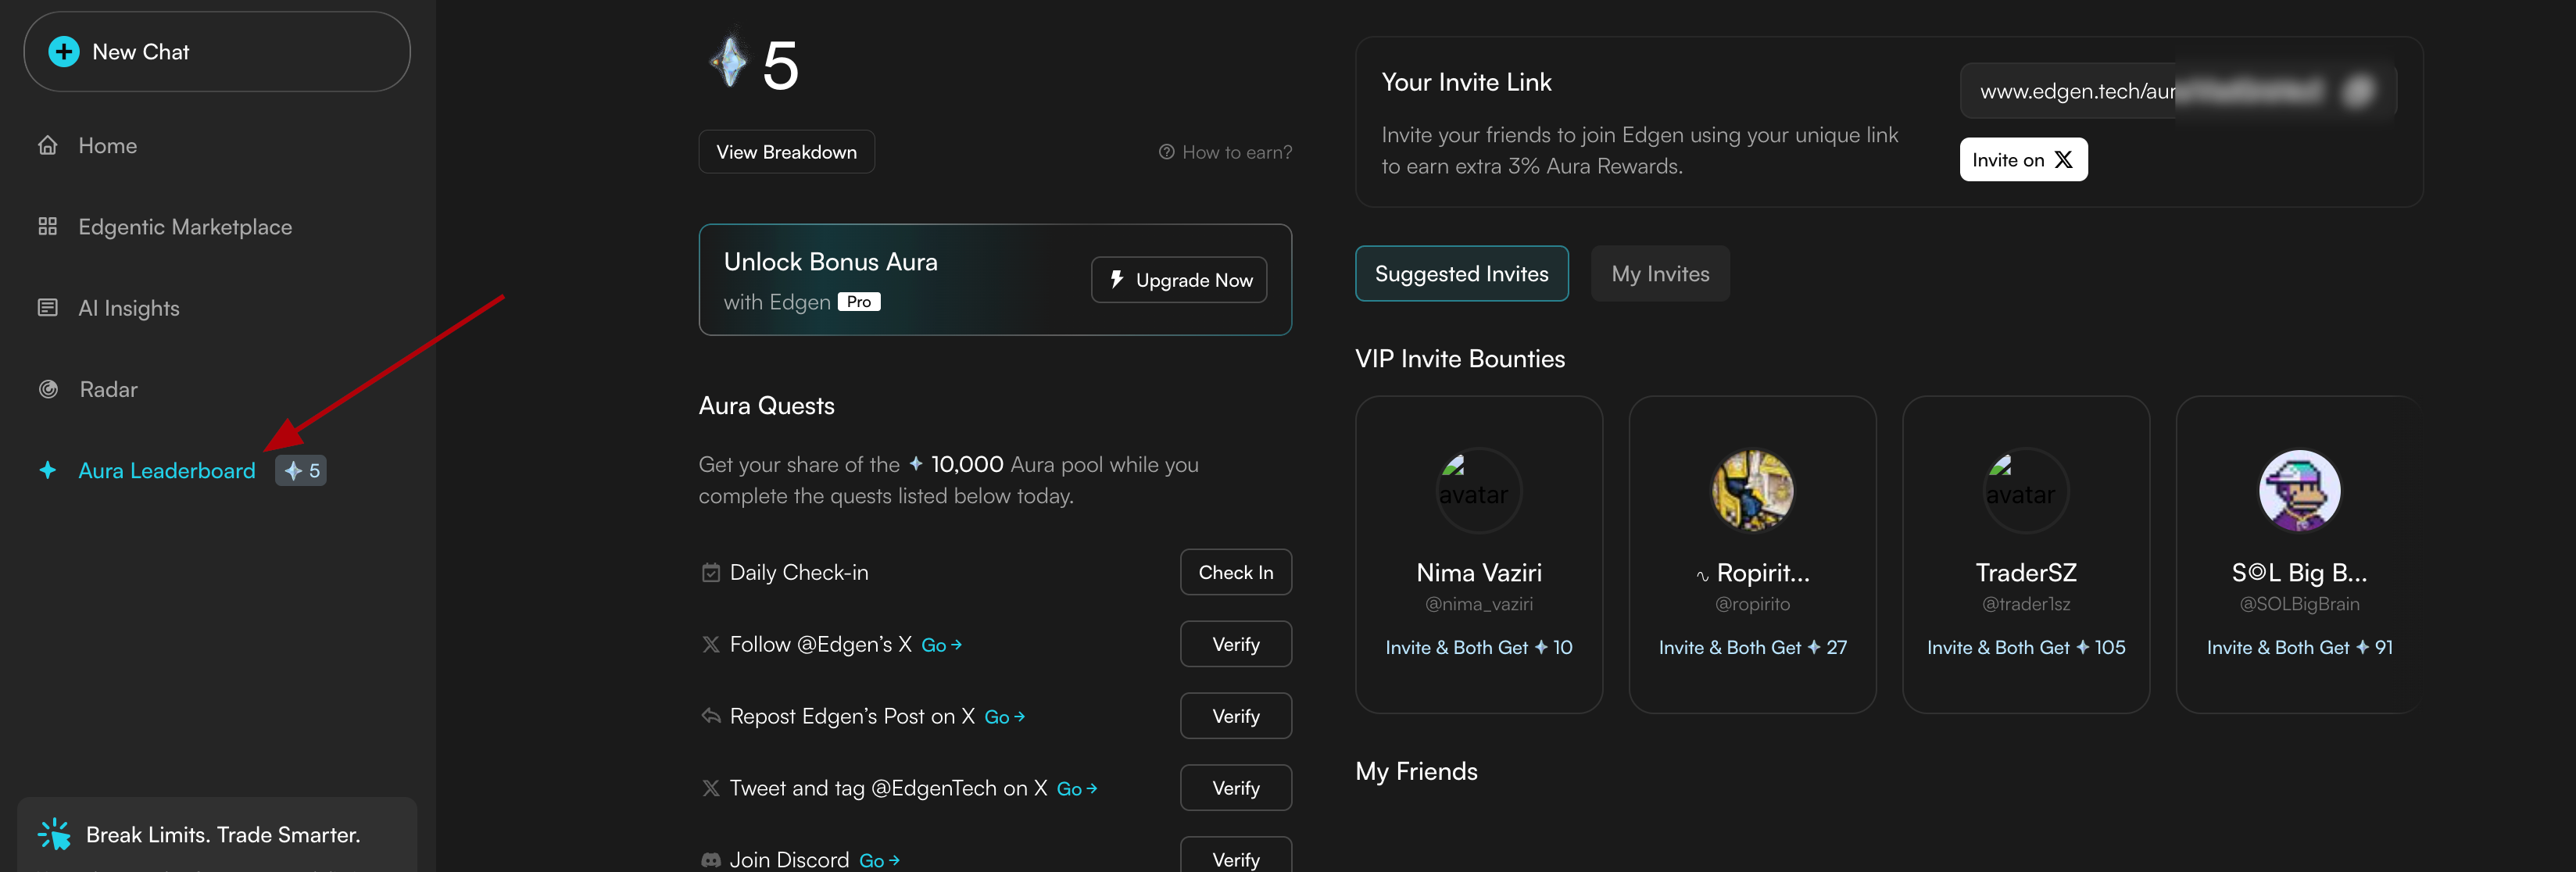Click the plus icon in New Chat
The width and height of the screenshot is (2576, 872).
pos(64,52)
